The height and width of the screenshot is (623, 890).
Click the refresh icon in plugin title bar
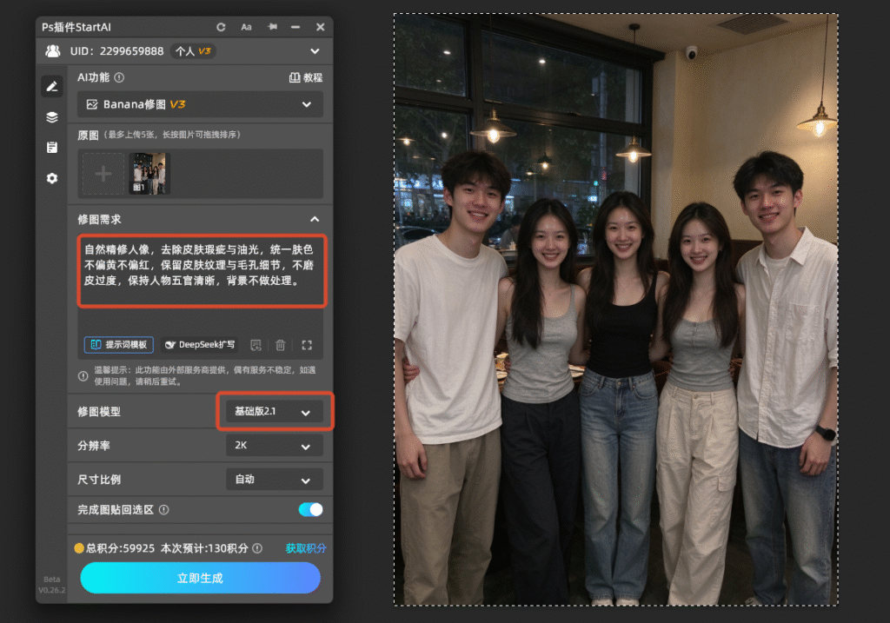pos(221,27)
